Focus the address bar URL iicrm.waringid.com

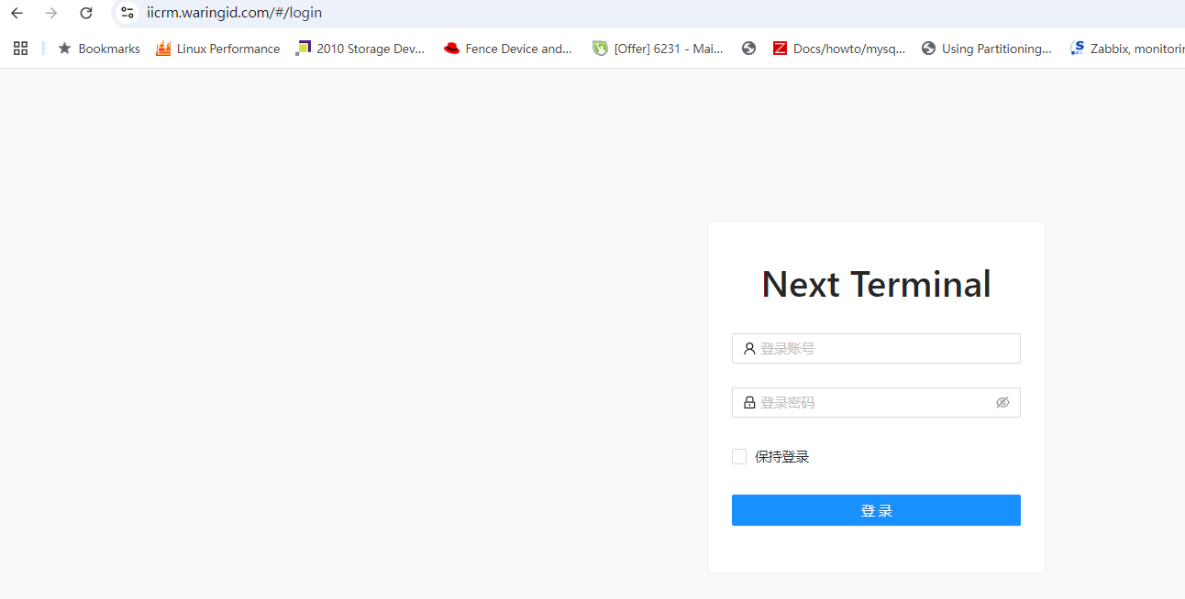pos(234,13)
